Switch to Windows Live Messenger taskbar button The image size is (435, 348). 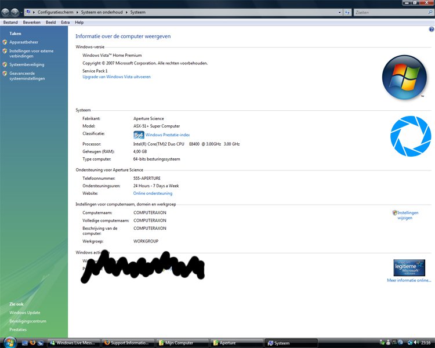(74, 343)
